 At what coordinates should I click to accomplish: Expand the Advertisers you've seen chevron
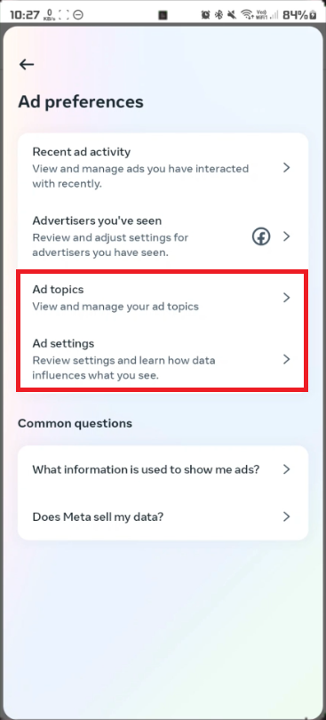pos(287,236)
